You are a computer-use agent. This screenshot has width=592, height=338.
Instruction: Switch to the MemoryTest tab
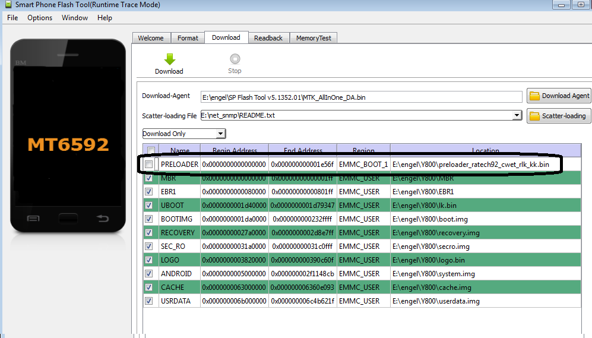click(x=314, y=38)
